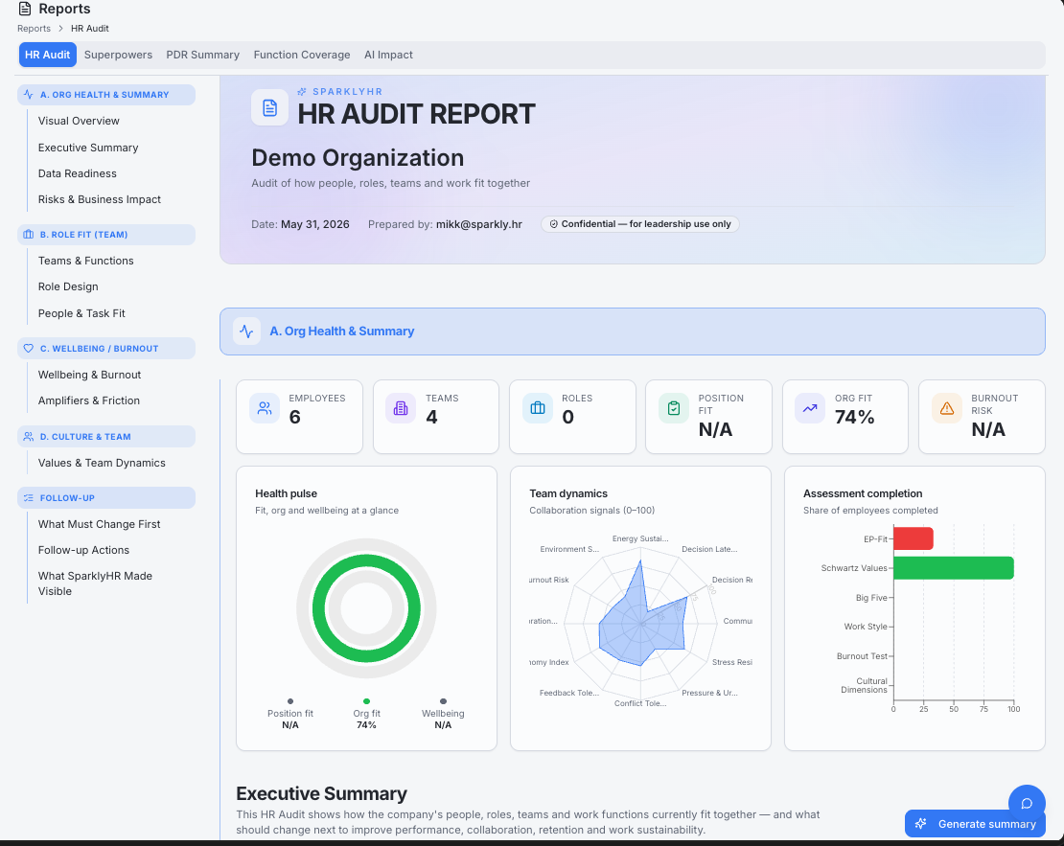
Task: Click the Teams card building icon
Action: [x=401, y=408]
